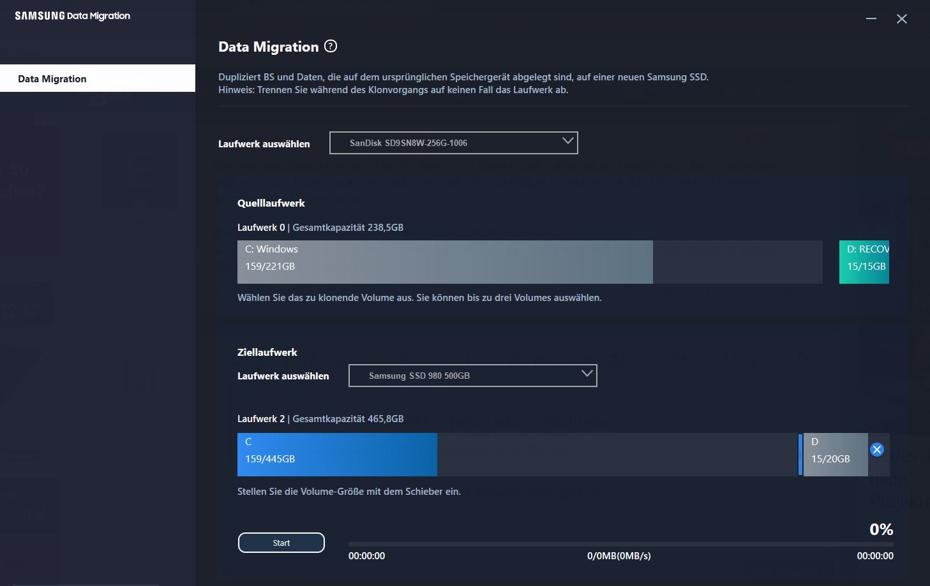Image resolution: width=930 pixels, height=586 pixels.
Task: Click 'Laufwerk 0 | Gesamtkapazität 238,5GB' text
Action: pos(320,227)
